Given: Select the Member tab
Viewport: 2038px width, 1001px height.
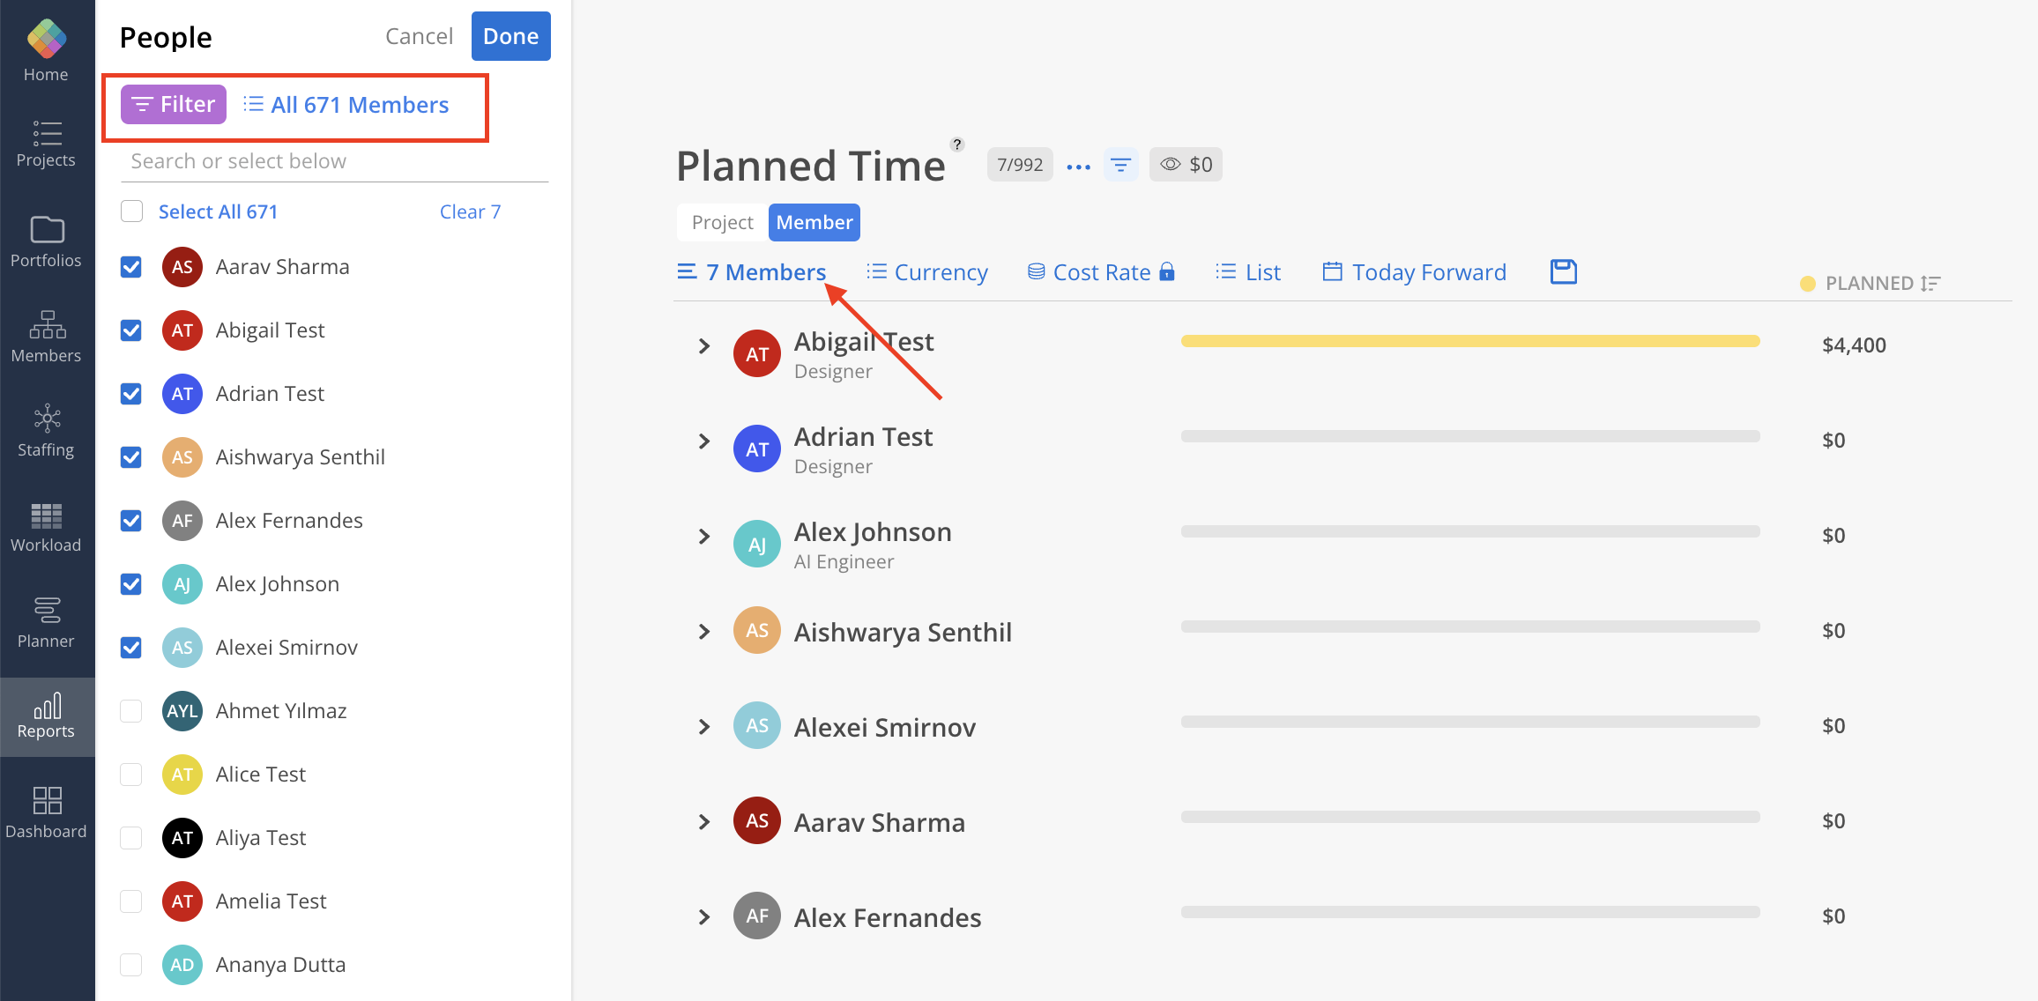Looking at the screenshot, I should (x=814, y=222).
